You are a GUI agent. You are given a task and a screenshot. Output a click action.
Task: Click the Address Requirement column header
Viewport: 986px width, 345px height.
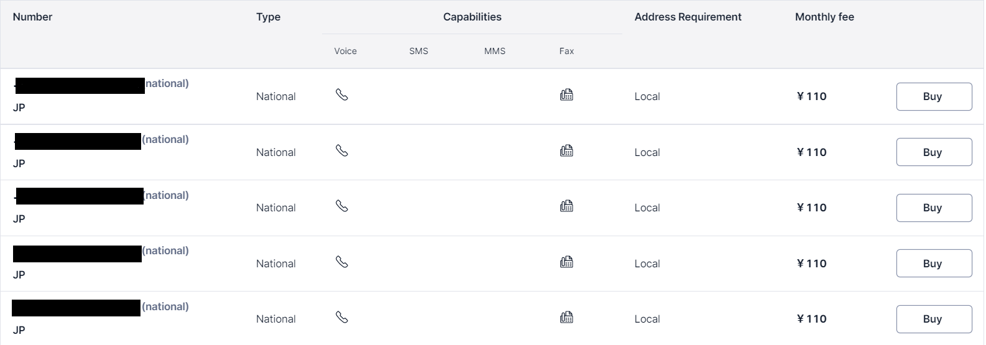coord(688,17)
